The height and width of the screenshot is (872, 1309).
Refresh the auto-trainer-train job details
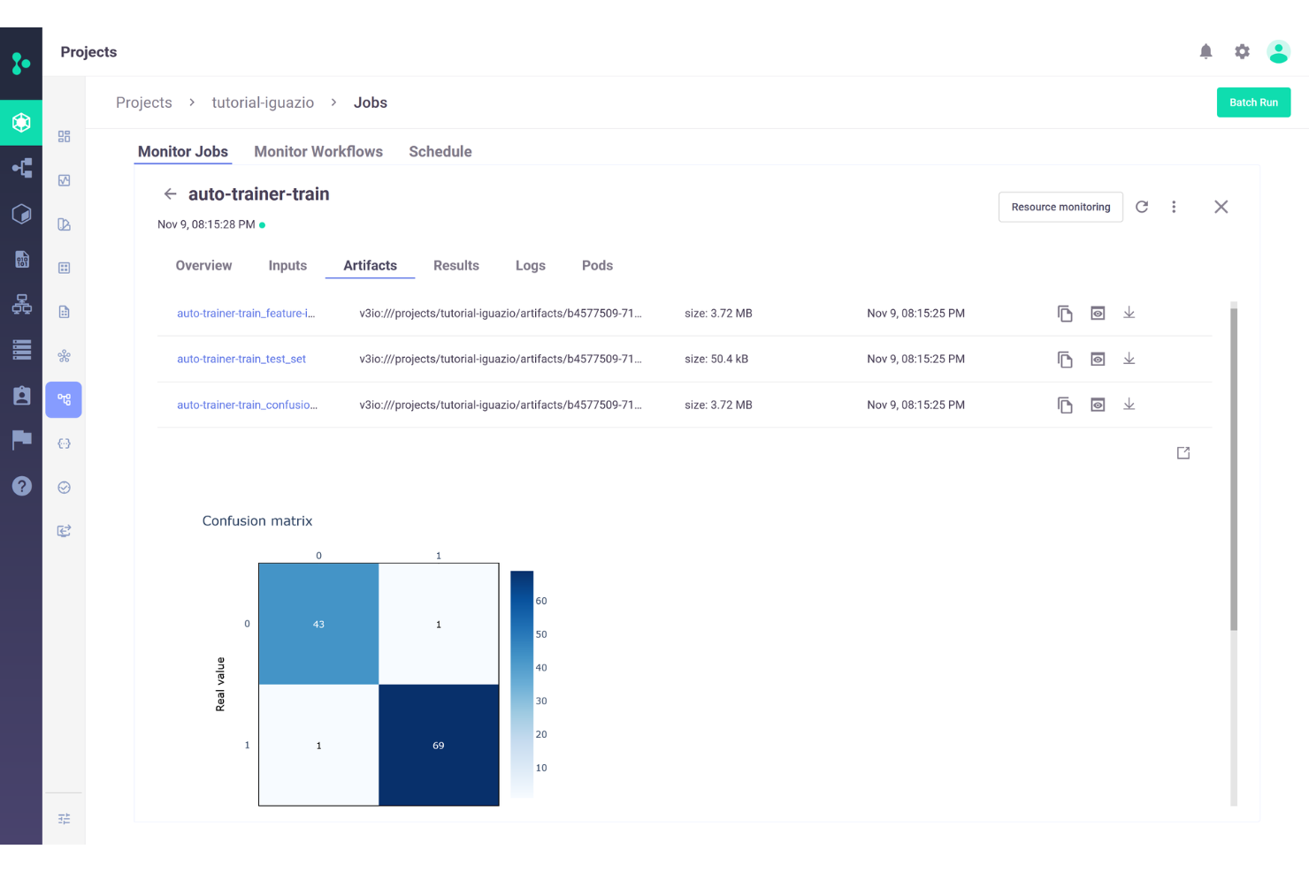click(x=1141, y=207)
